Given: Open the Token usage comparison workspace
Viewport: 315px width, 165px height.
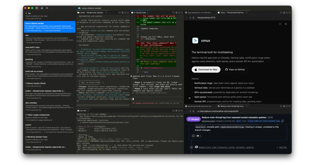Looking at the screenshot, I should click(50, 118).
